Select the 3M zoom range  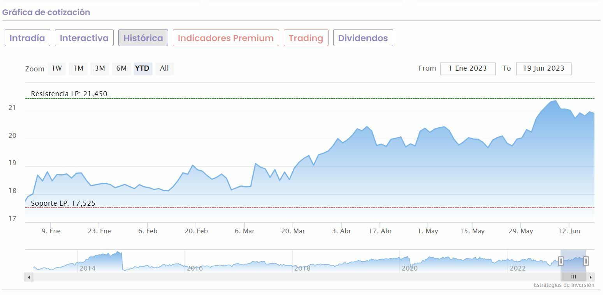(100, 68)
